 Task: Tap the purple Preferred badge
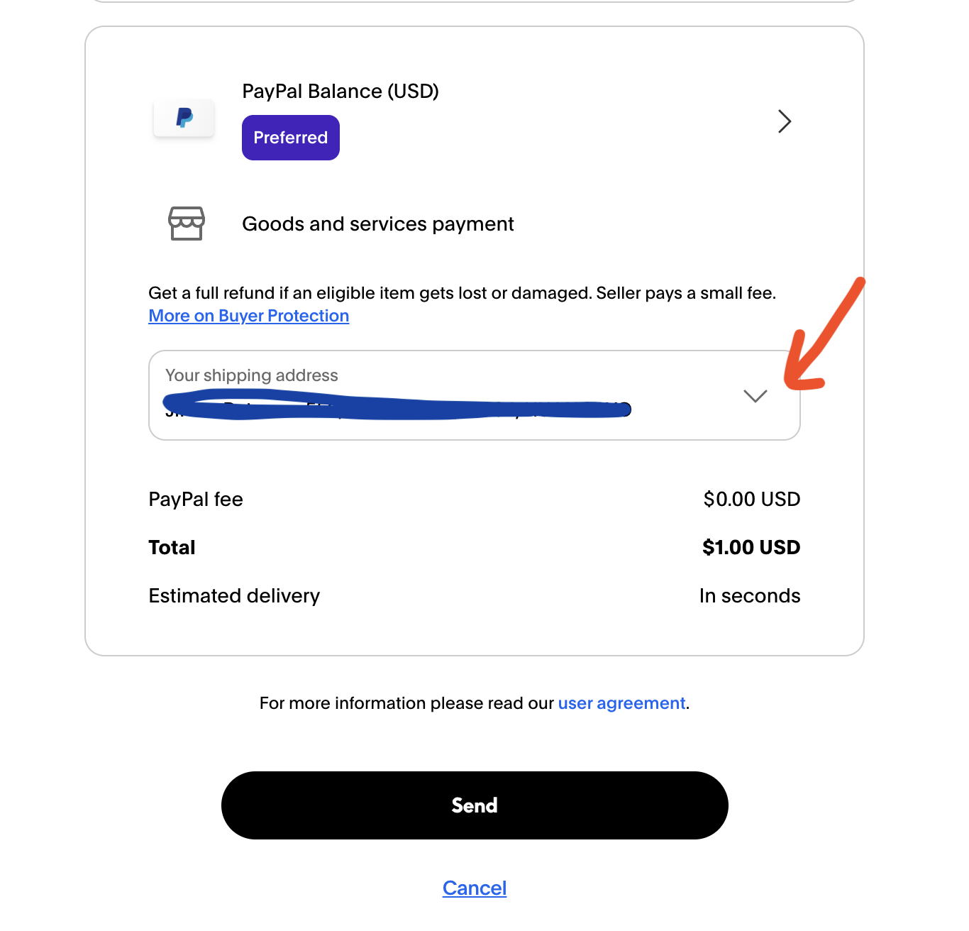(290, 137)
